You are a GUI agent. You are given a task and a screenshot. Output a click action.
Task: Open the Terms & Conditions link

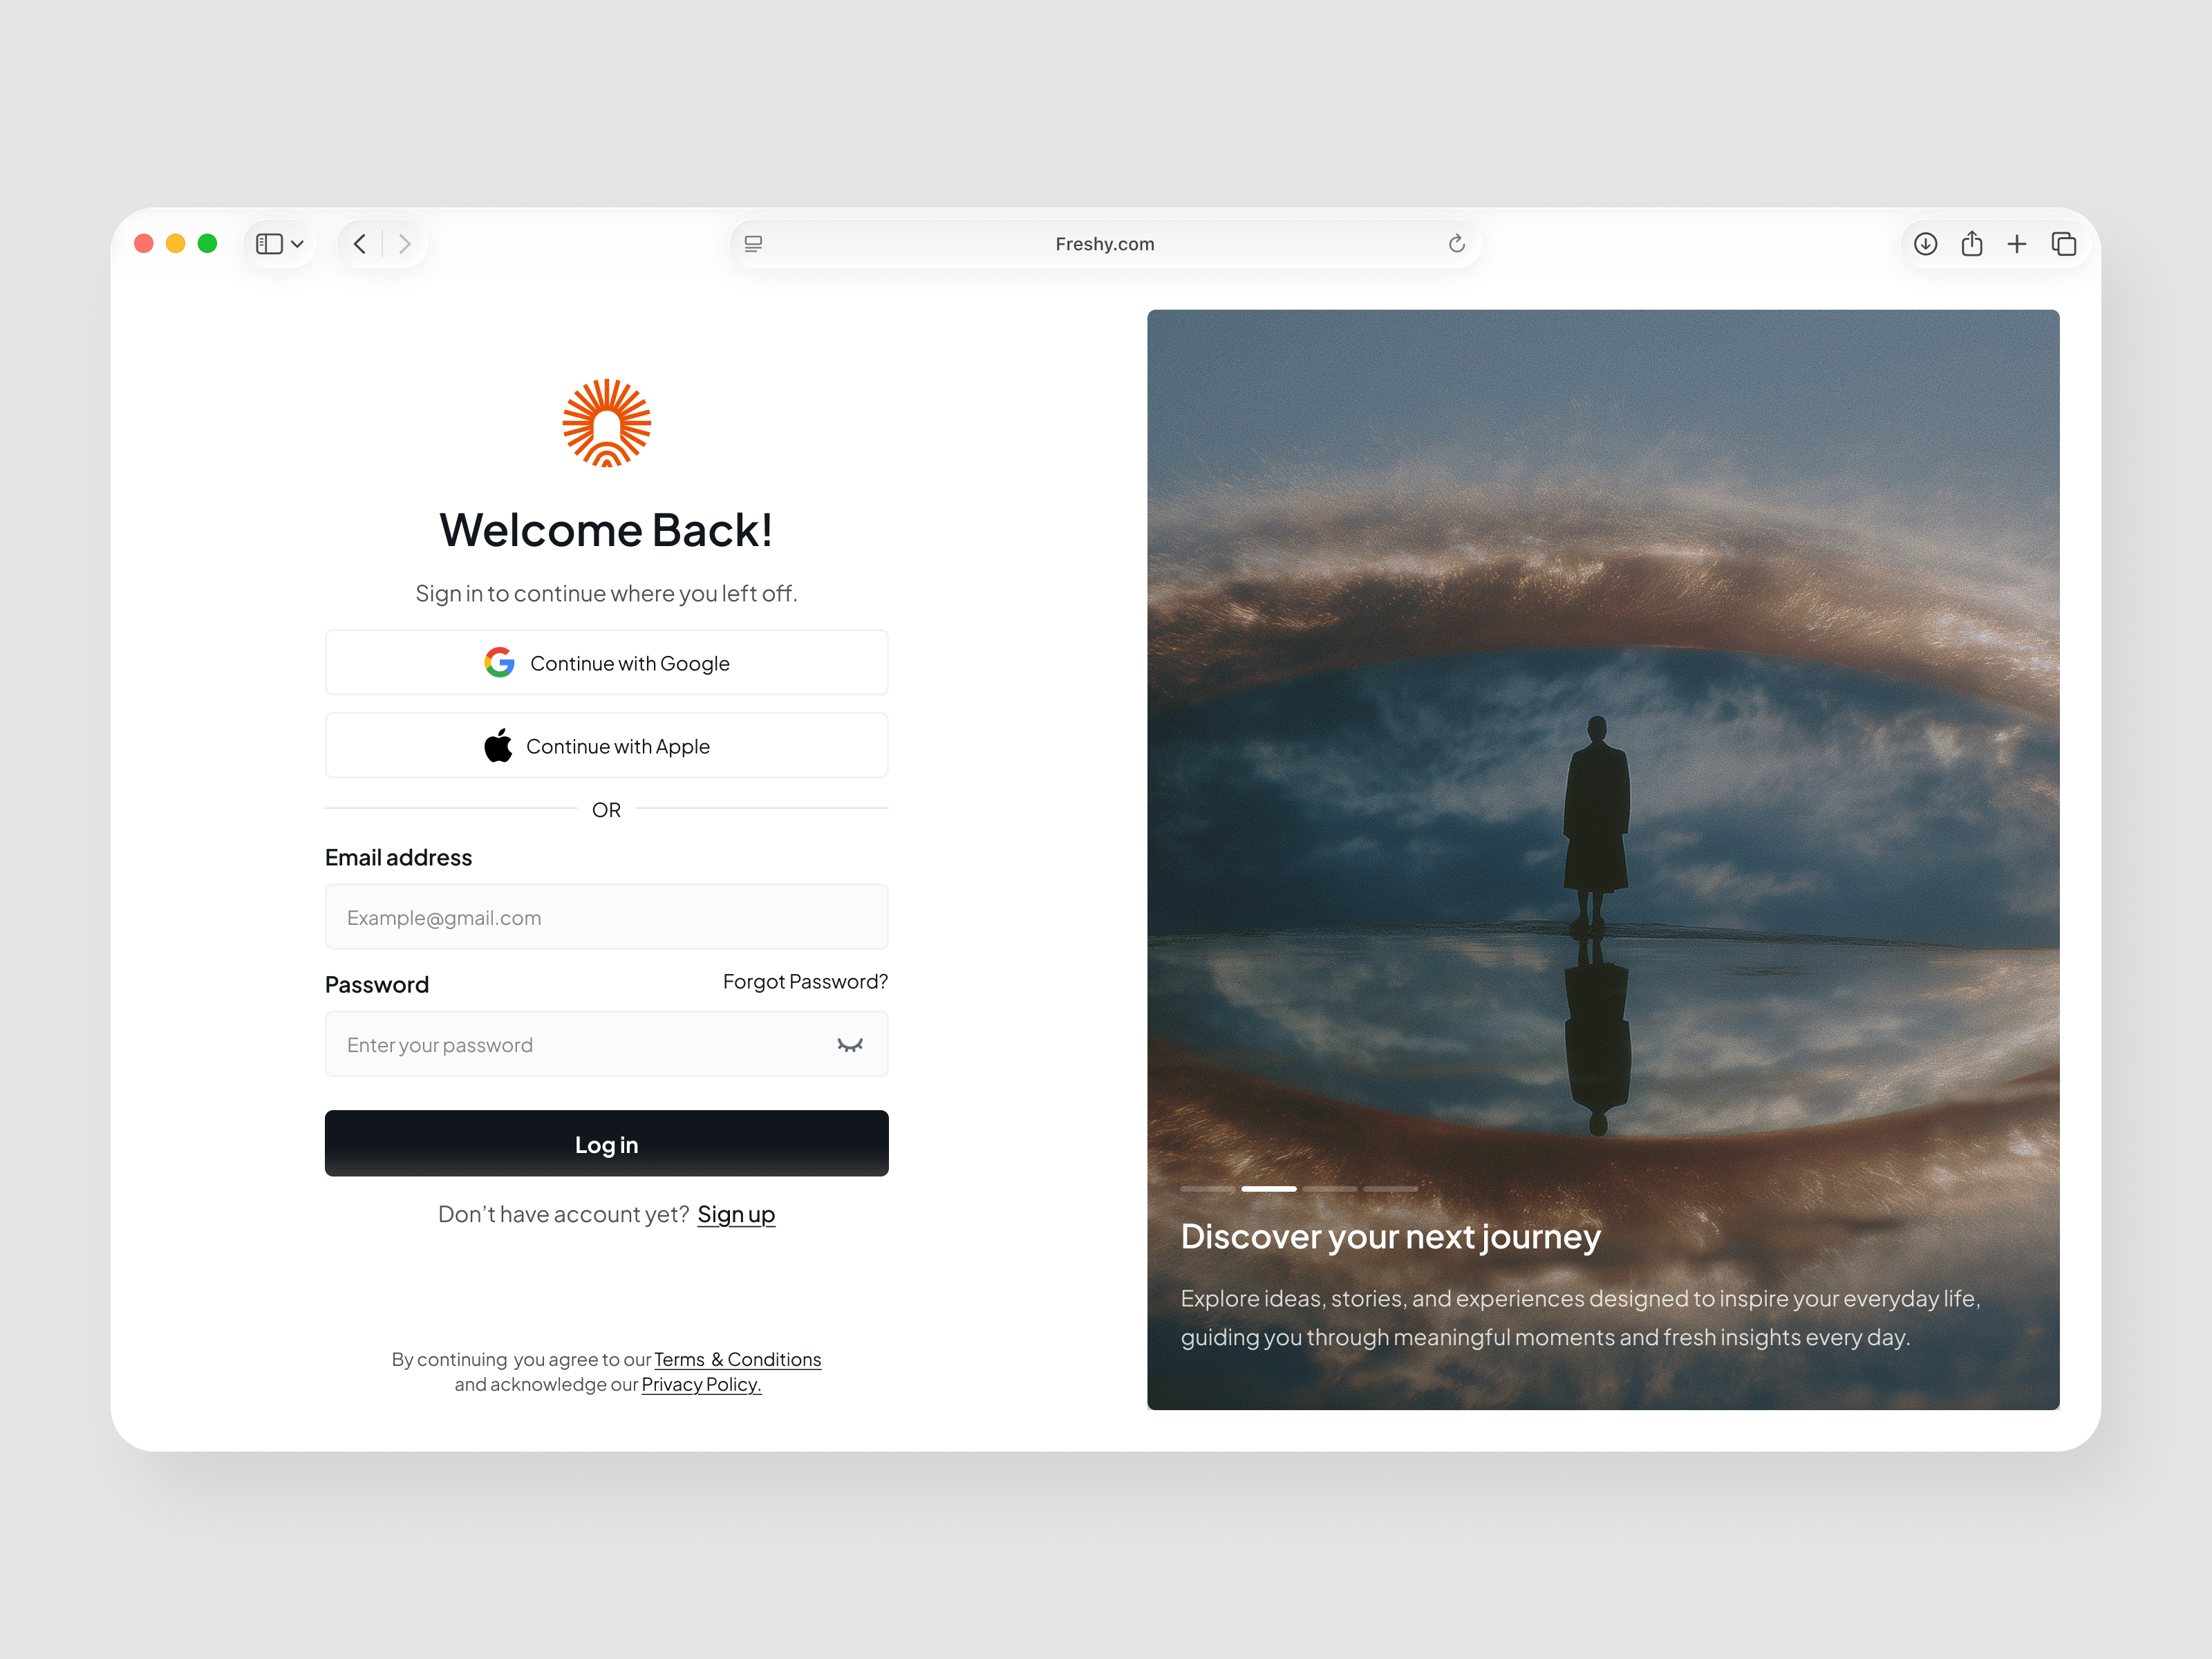click(737, 1359)
